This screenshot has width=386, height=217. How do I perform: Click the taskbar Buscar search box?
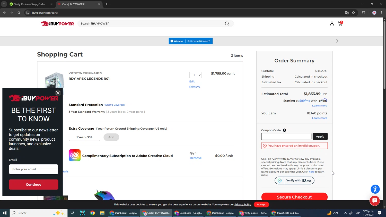pyautogui.click(x=39, y=213)
